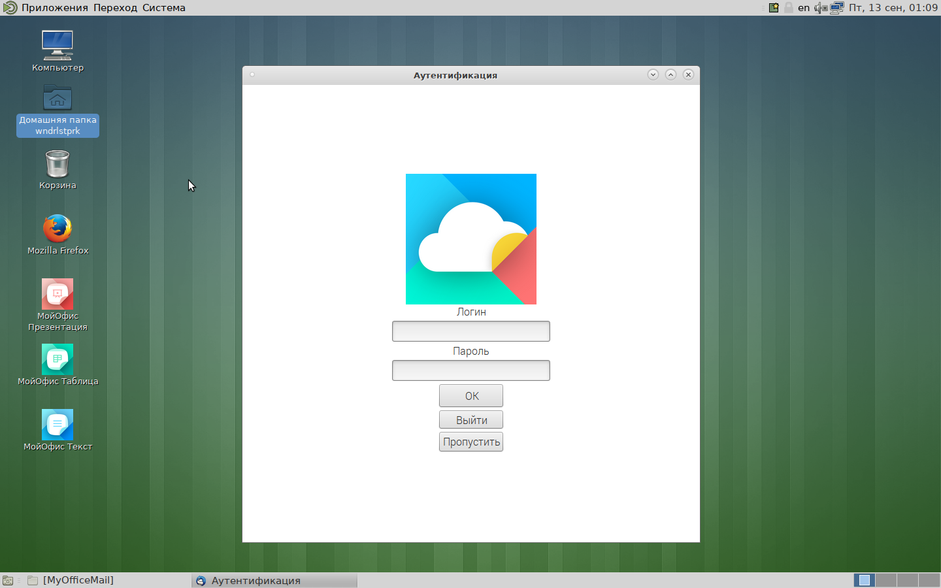Maximize the Аутентификация window

tap(670, 74)
